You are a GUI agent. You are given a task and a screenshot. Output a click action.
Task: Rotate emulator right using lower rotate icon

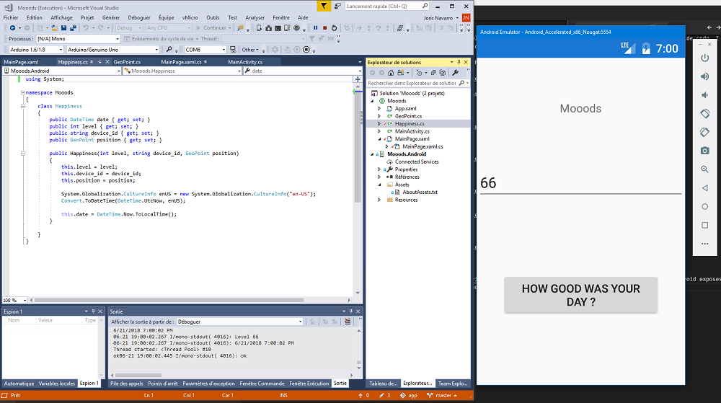click(704, 133)
